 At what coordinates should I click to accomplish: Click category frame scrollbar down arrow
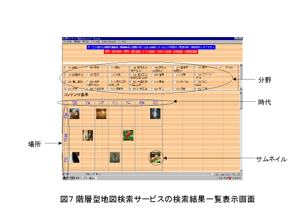tap(241, 89)
